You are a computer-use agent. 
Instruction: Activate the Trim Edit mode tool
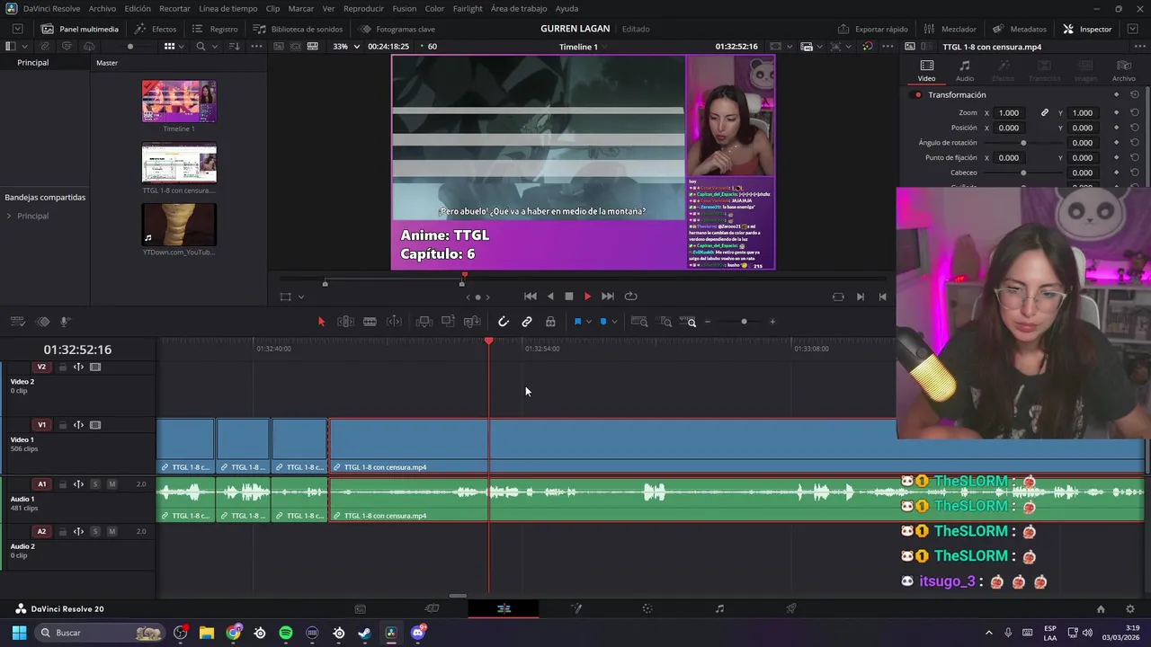(x=345, y=322)
